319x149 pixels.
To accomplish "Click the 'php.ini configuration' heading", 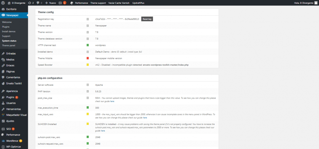I will coord(50,78).
